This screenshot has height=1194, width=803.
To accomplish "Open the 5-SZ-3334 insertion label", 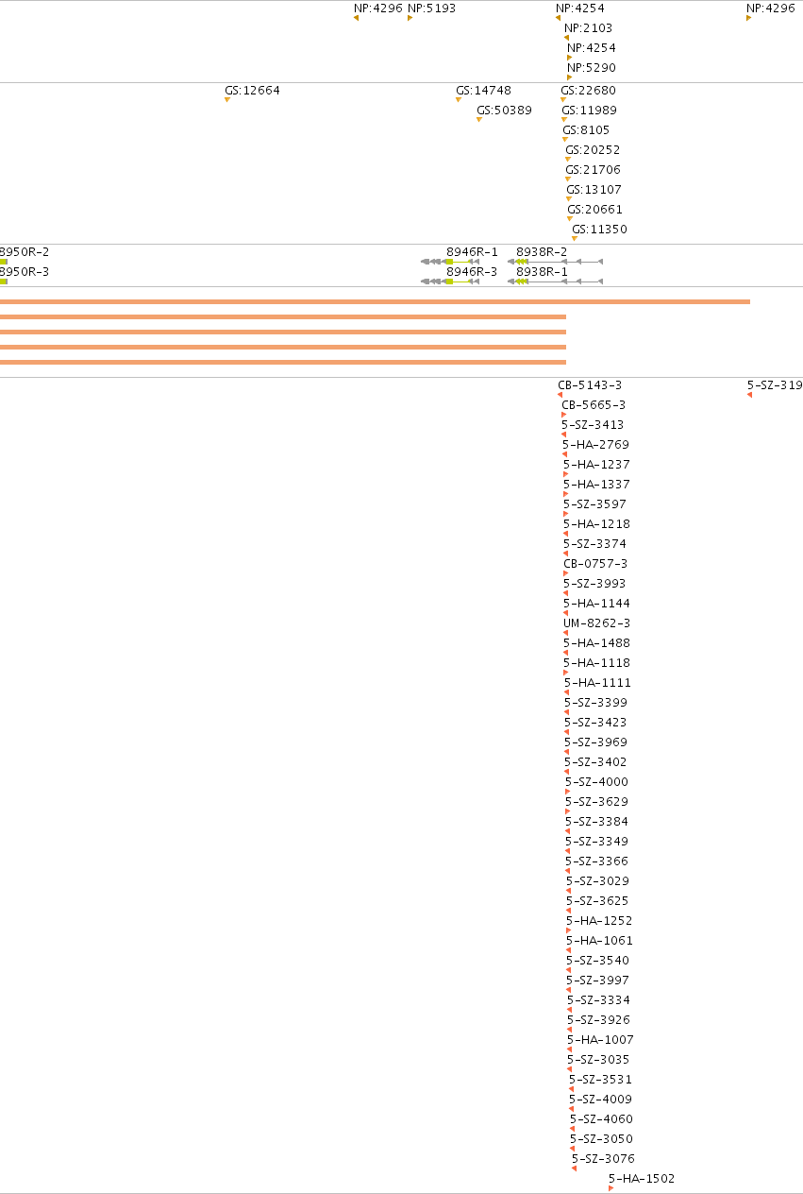I will [598, 1000].
